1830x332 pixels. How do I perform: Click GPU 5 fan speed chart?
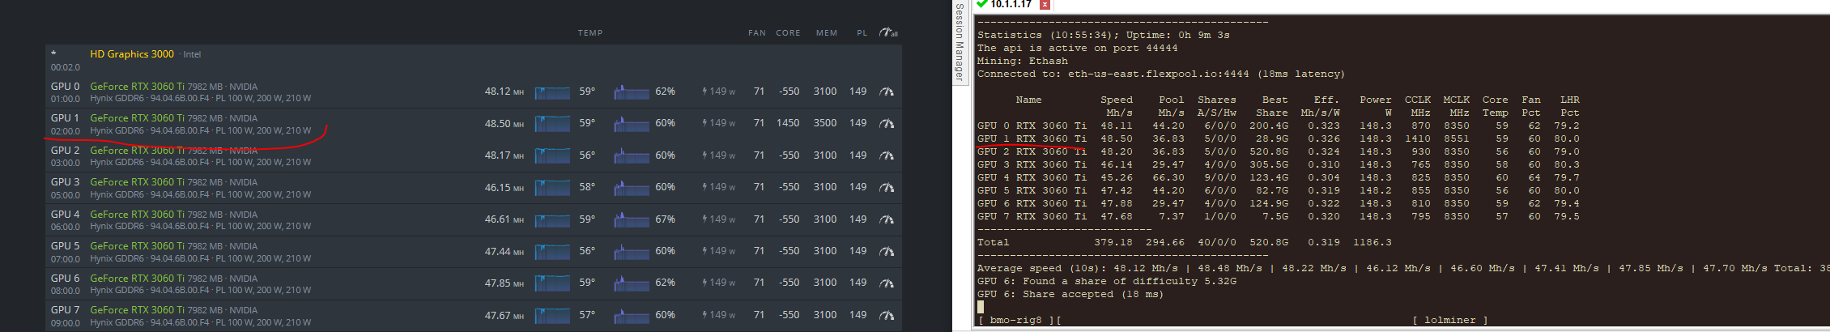pyautogui.click(x=632, y=252)
